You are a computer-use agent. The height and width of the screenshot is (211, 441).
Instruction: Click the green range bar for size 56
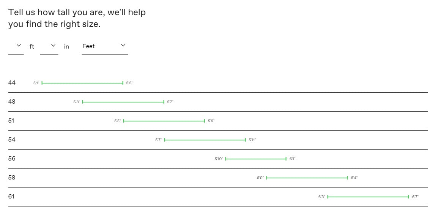[256, 159]
